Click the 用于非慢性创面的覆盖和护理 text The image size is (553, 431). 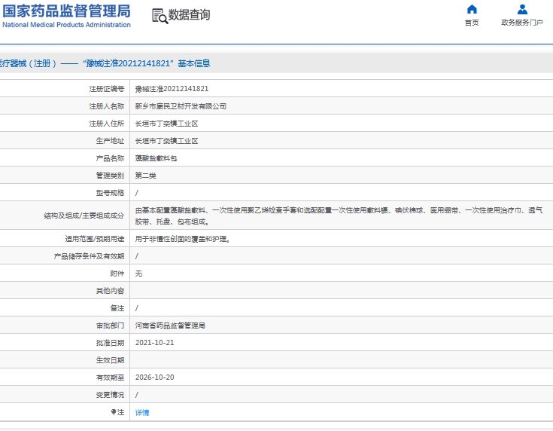coord(183,239)
